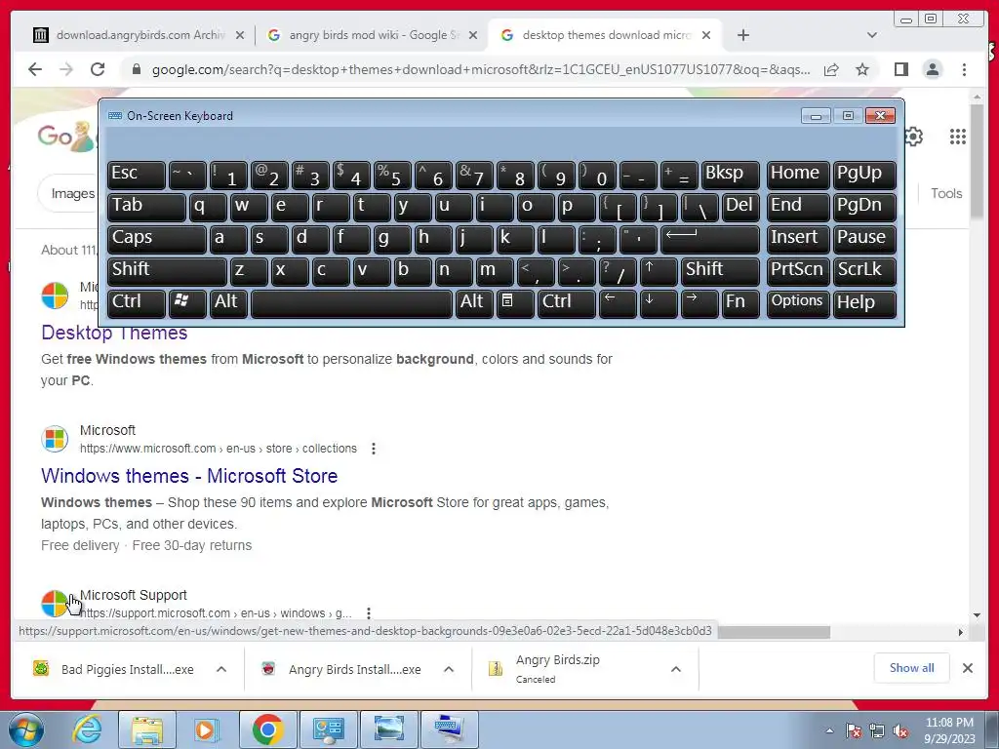Screen dimensions: 999x749
Task: Select the Images search filter
Action: 72,193
